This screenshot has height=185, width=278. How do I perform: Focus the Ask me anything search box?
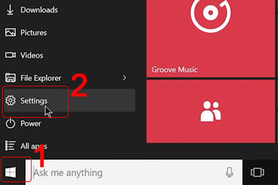pos(134,172)
